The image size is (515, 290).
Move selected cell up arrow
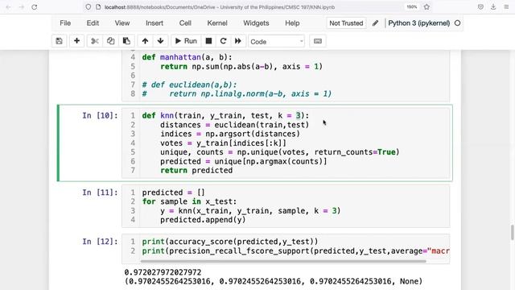(145, 41)
